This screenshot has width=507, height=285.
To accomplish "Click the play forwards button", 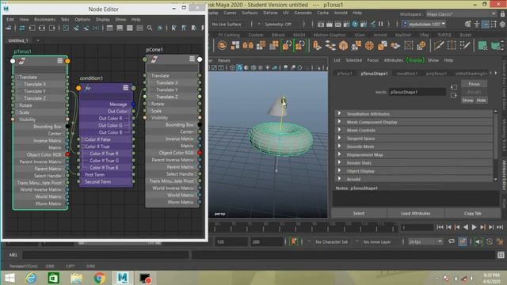I will point(474,227).
